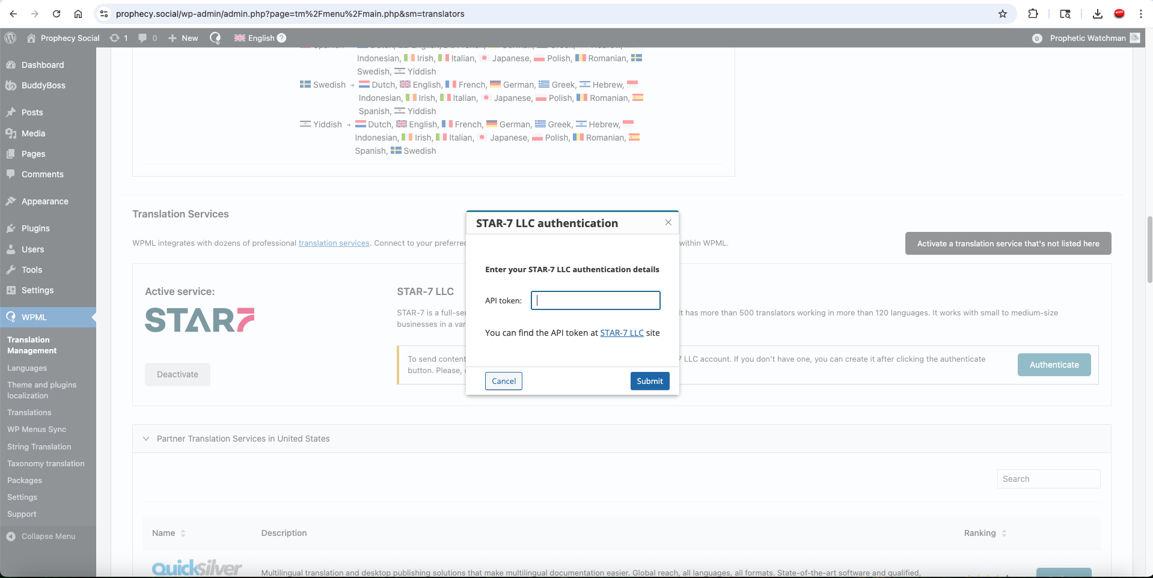Viewport: 1153px width, 578px height.
Task: Open the New content menu
Action: [x=183, y=38]
